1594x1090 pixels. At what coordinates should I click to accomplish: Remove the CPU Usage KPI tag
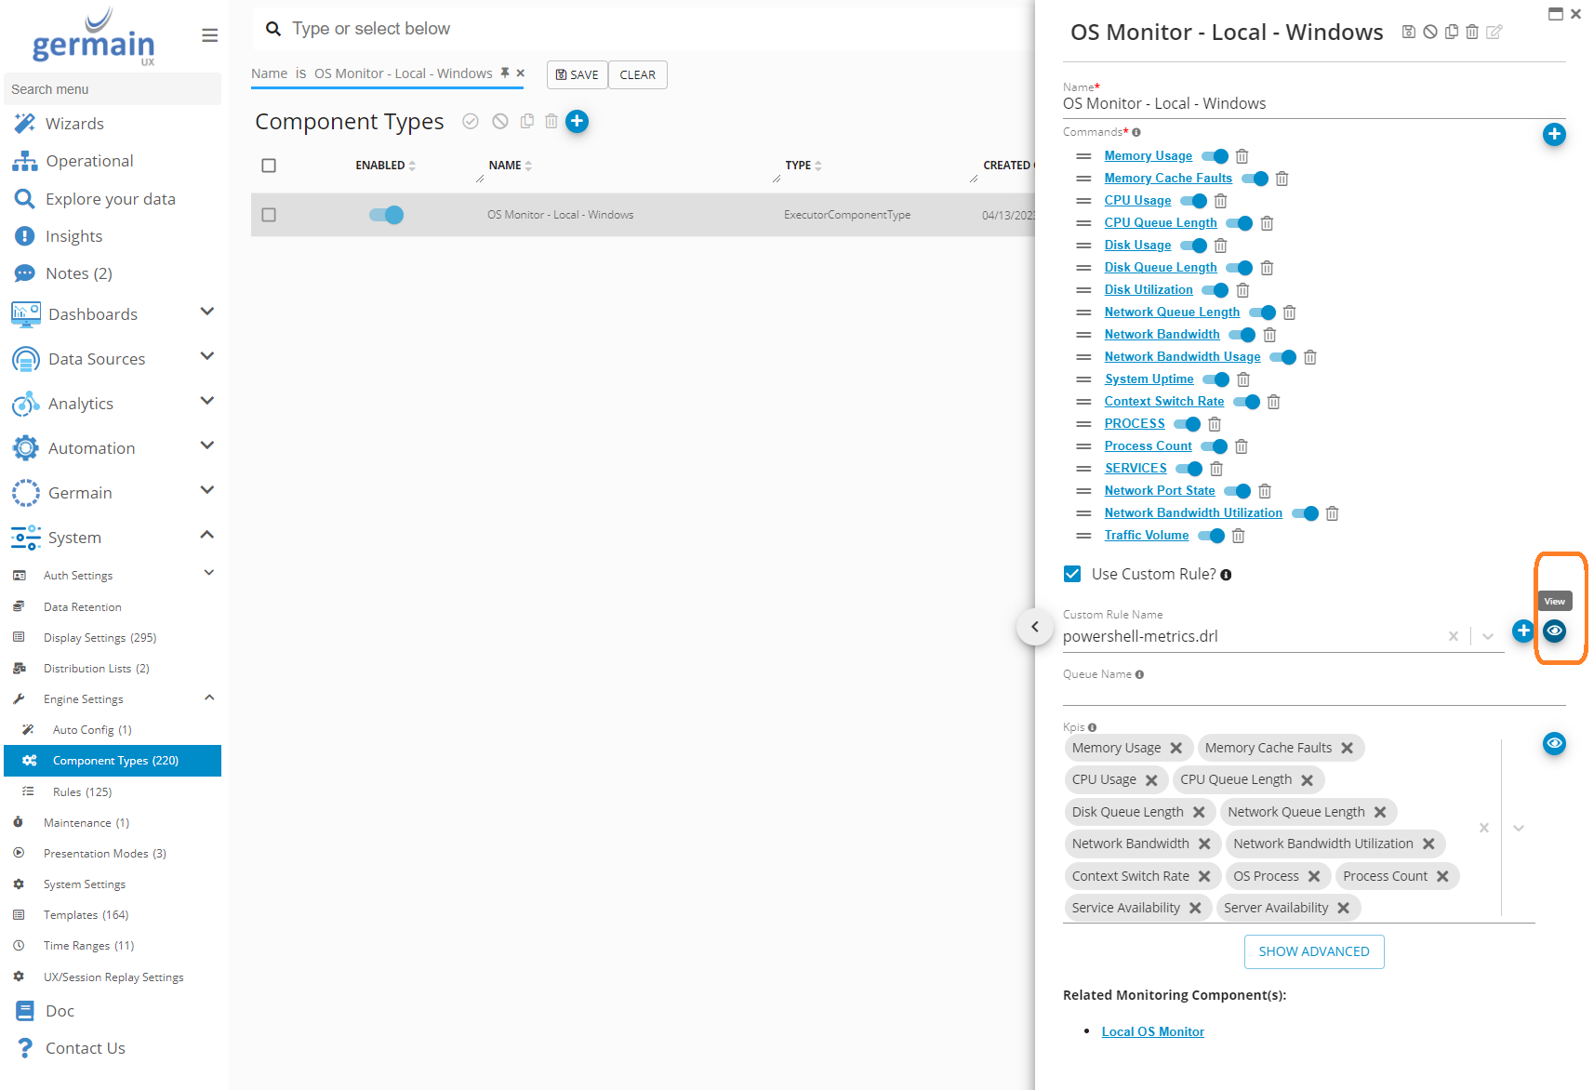coord(1151,780)
